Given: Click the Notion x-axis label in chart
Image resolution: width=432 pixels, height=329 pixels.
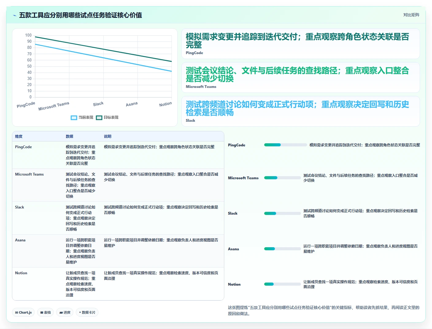Looking at the screenshot, I should [x=165, y=104].
